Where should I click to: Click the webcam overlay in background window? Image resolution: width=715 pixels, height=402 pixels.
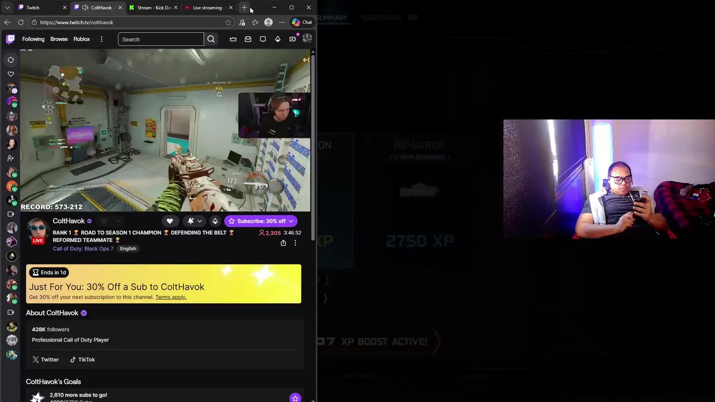(609, 179)
